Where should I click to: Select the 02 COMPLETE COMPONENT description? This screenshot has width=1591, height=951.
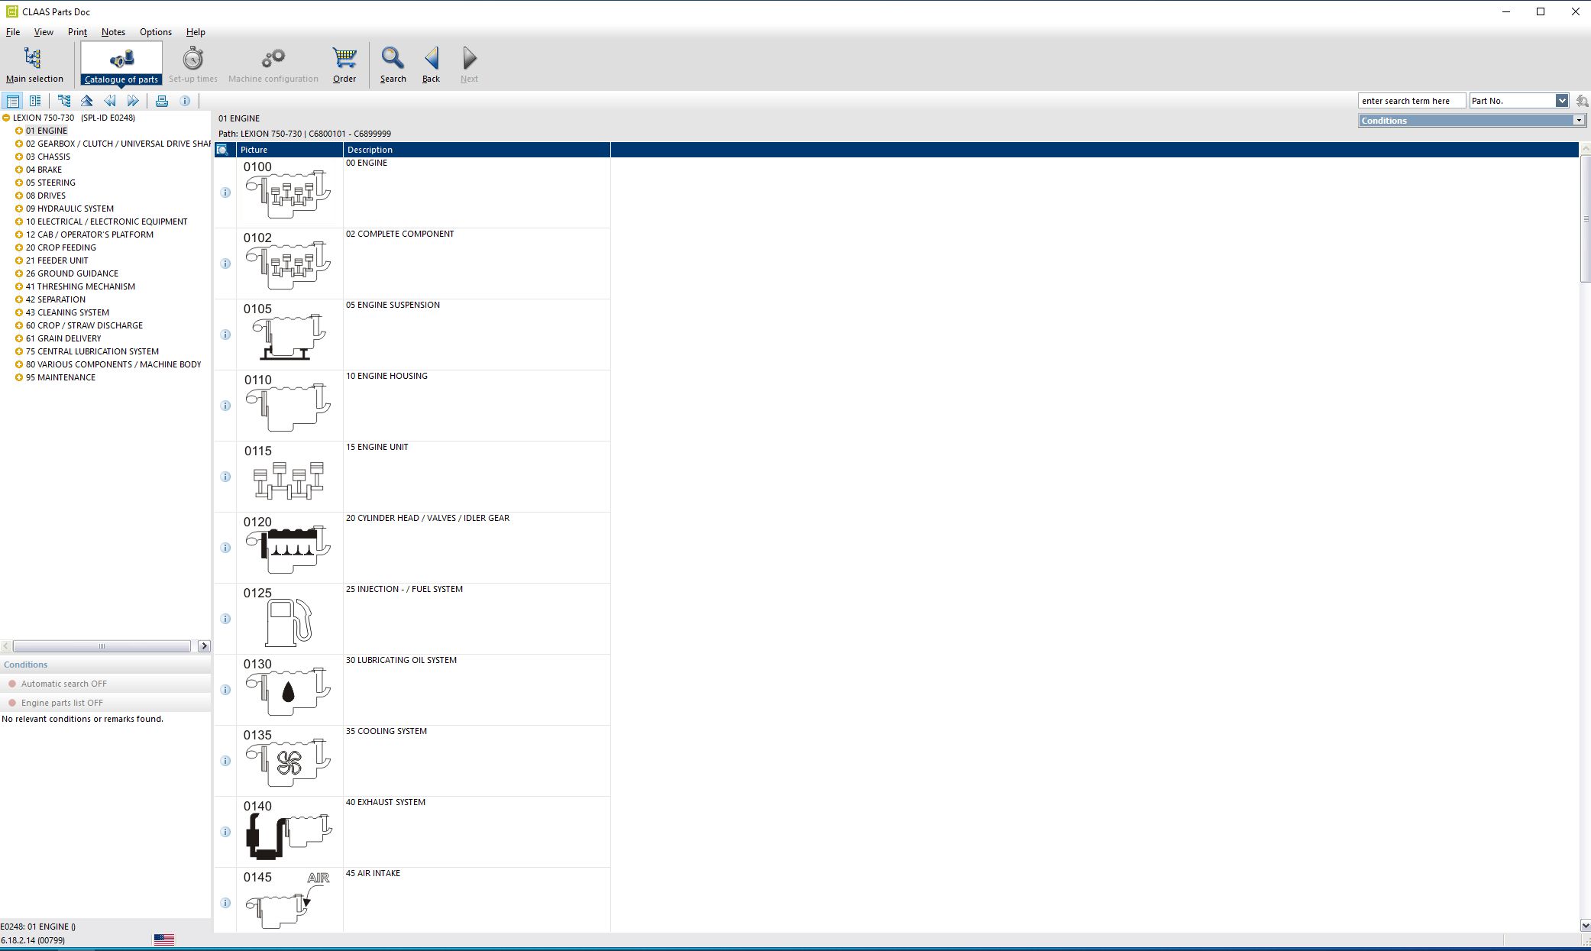point(400,234)
